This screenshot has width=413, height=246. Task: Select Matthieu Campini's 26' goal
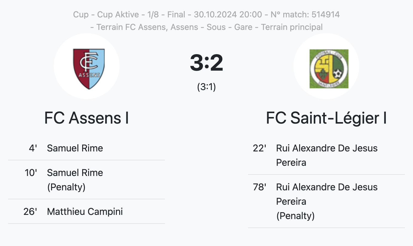pos(86,212)
